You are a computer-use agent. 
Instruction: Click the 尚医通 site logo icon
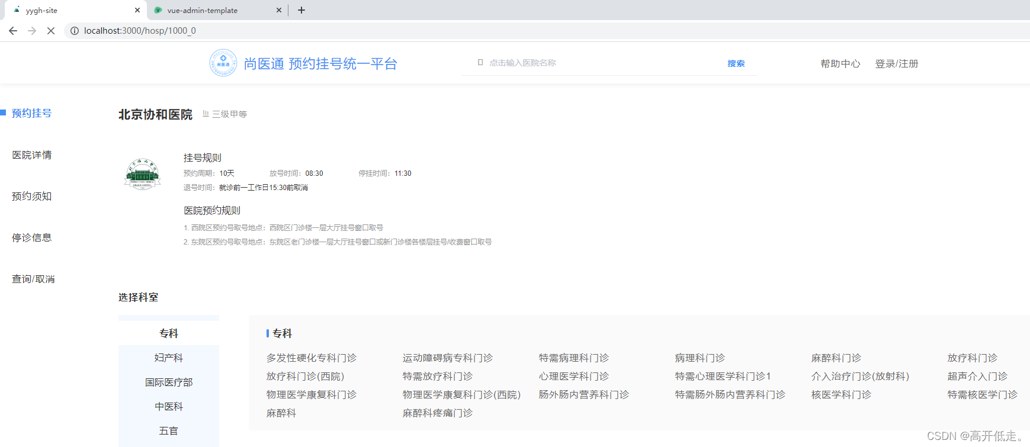tap(223, 63)
